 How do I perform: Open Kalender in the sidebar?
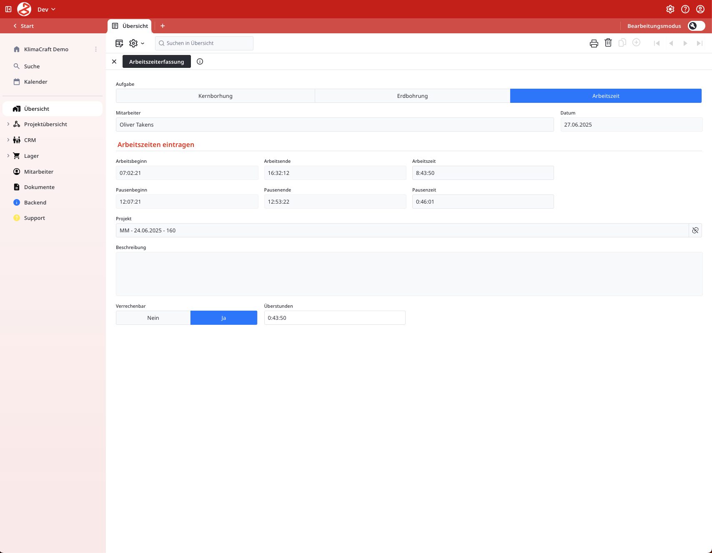point(36,82)
